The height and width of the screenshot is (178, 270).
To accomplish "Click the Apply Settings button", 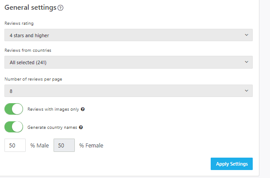I will 231,164.
